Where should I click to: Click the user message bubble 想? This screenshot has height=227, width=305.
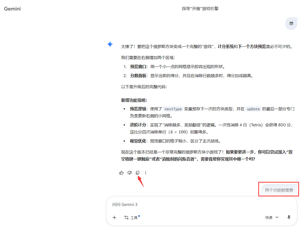coord(291,23)
